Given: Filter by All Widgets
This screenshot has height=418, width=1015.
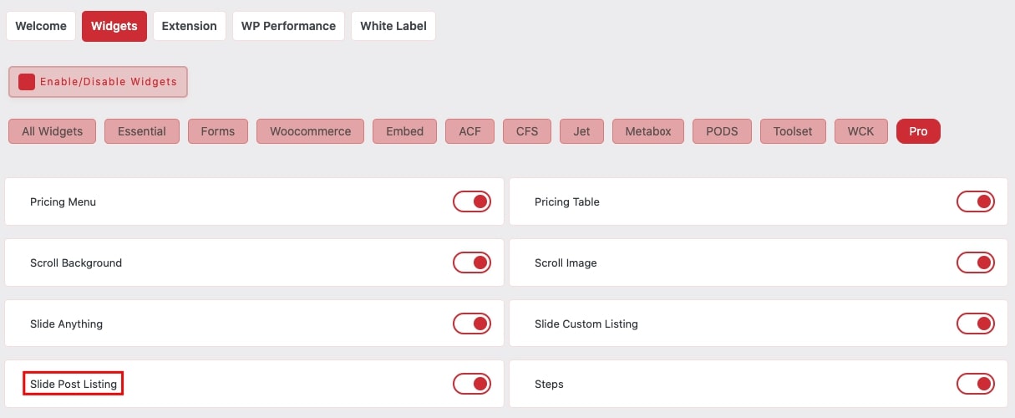Looking at the screenshot, I should (52, 131).
